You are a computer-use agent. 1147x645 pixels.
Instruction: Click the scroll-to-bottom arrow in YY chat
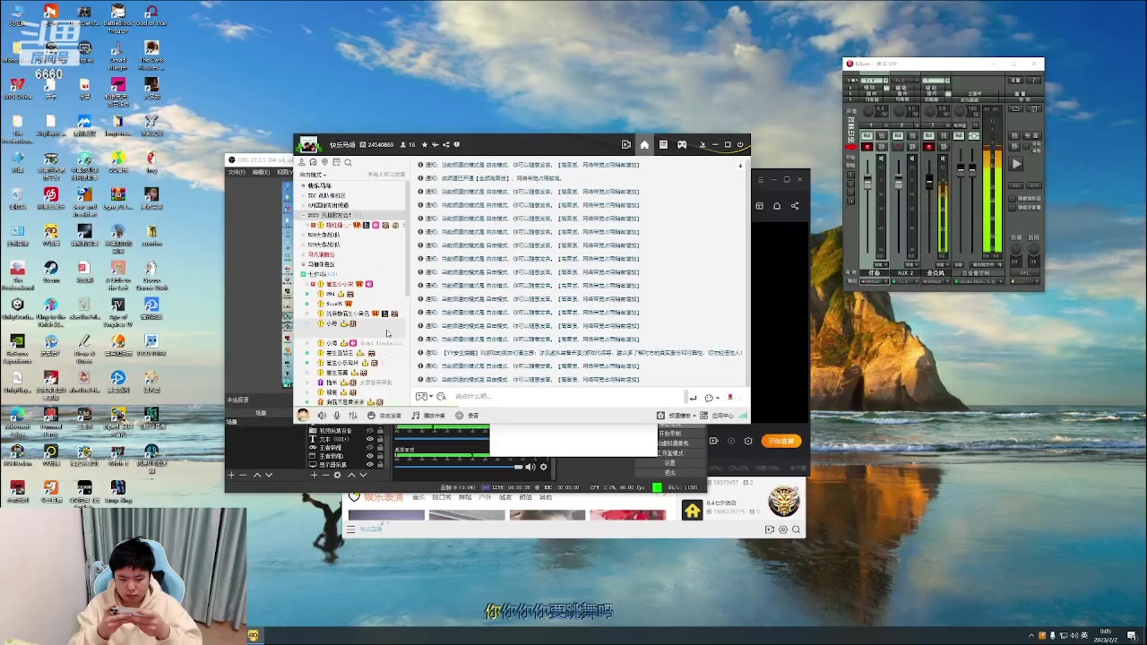tap(740, 166)
